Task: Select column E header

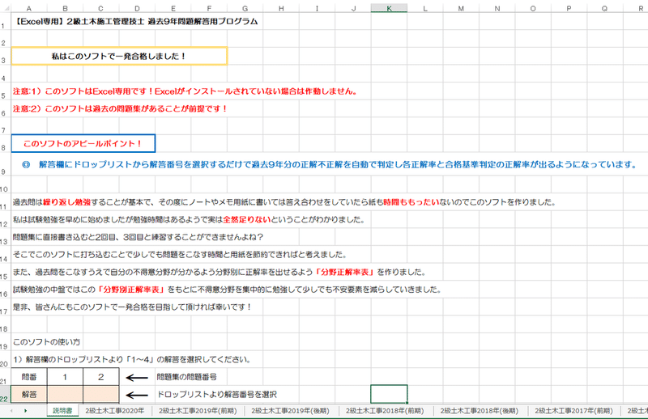Action: tap(173, 8)
